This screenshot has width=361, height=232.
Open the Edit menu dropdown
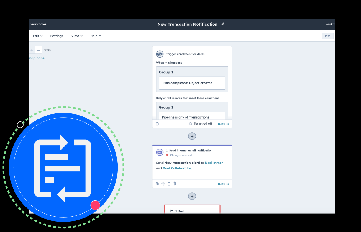(x=38, y=36)
